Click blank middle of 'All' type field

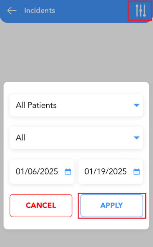pos(79,138)
